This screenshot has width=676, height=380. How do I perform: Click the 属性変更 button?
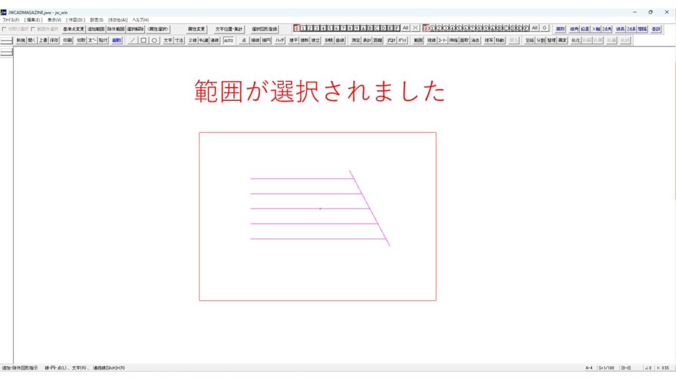coord(196,29)
